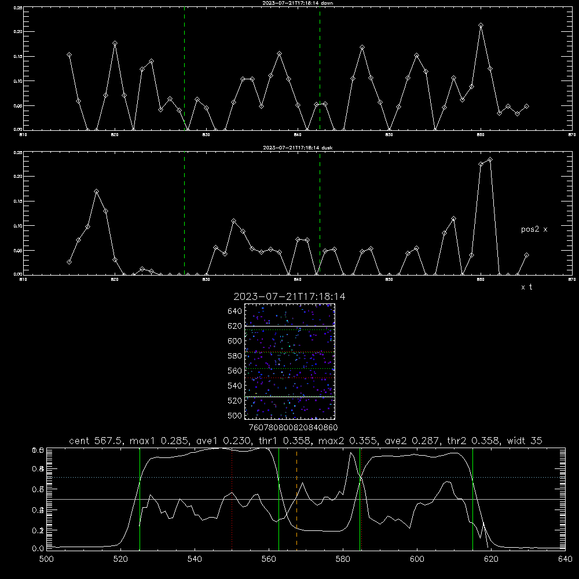Click x-axis label 560 of bottom plot
This screenshot has height=579, width=579.
pos(269,559)
